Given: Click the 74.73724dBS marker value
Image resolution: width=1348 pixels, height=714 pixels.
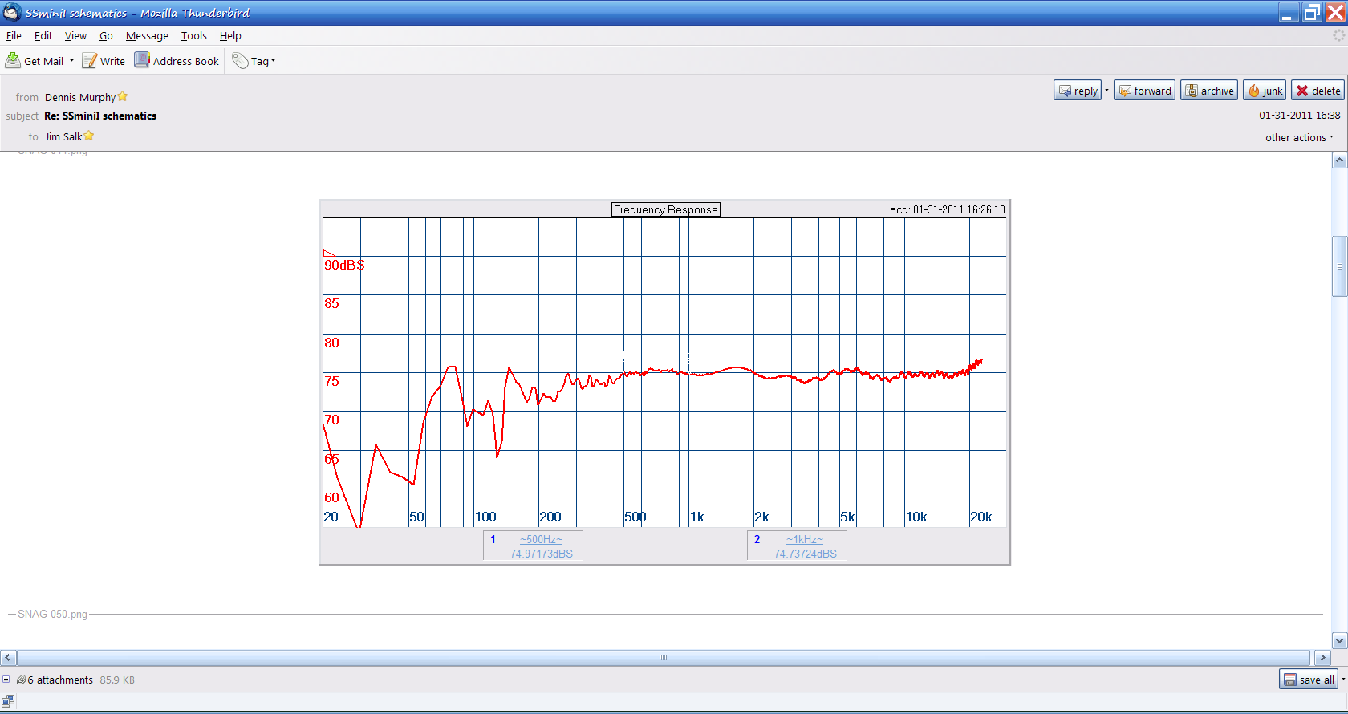Looking at the screenshot, I should click(806, 554).
